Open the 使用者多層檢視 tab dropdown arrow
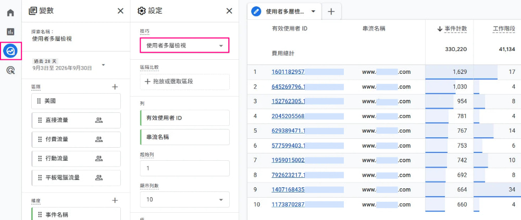Viewport: 521px width, 220px height. pyautogui.click(x=313, y=11)
